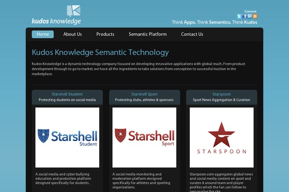The width and height of the screenshot is (289, 192).
Task: Open the Facebook social icon
Action: pyautogui.click(x=244, y=16)
